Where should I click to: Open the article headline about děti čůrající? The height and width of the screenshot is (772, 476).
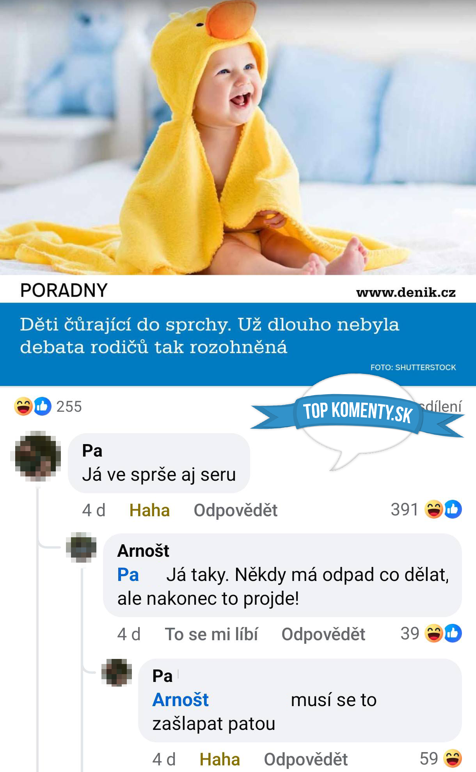click(210, 335)
